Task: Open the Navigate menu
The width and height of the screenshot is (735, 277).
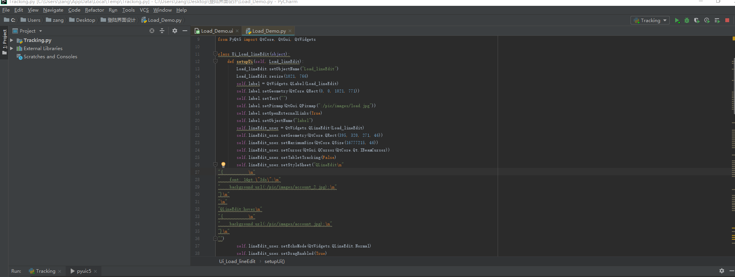Action: tap(53, 10)
